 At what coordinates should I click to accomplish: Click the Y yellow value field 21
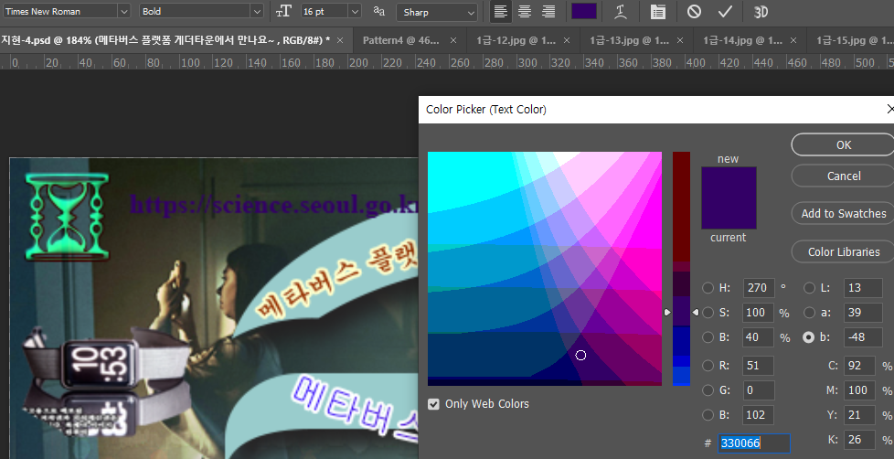click(859, 415)
